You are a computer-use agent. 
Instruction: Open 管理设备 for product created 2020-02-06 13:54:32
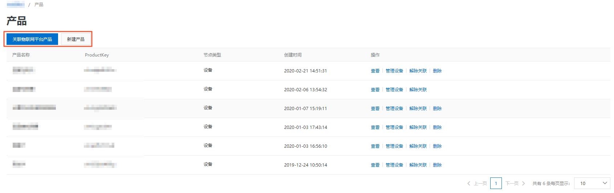[394, 90]
